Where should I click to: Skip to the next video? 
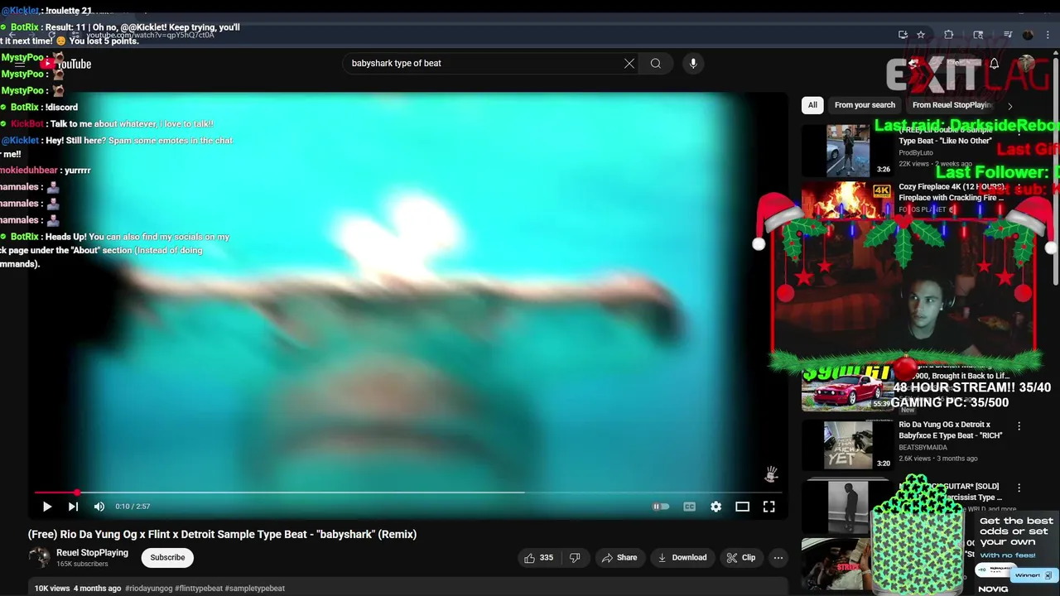tap(73, 507)
